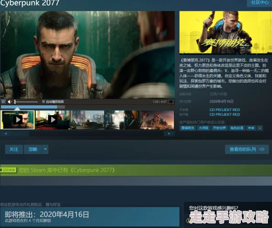272x228 pixels.
Task: Pause the trailer video
Action: pyautogui.click(x=3, y=101)
